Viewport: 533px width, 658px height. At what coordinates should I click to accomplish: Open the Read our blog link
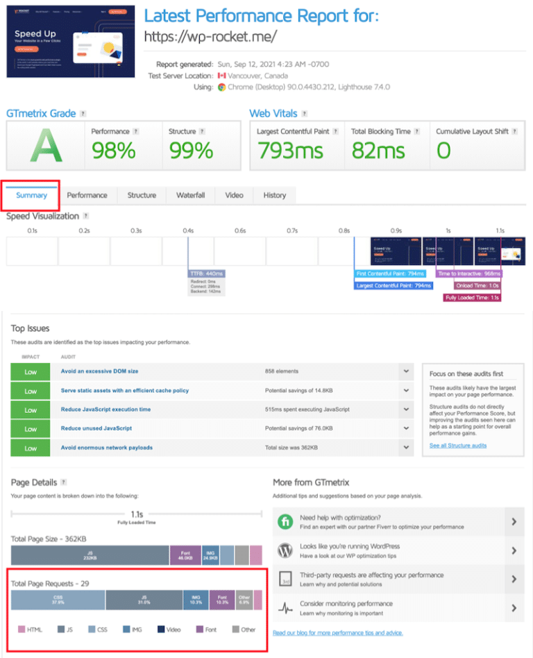pyautogui.click(x=338, y=633)
